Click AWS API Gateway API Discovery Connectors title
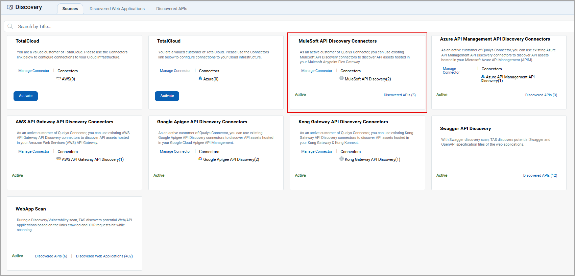575x276 pixels. click(64, 122)
